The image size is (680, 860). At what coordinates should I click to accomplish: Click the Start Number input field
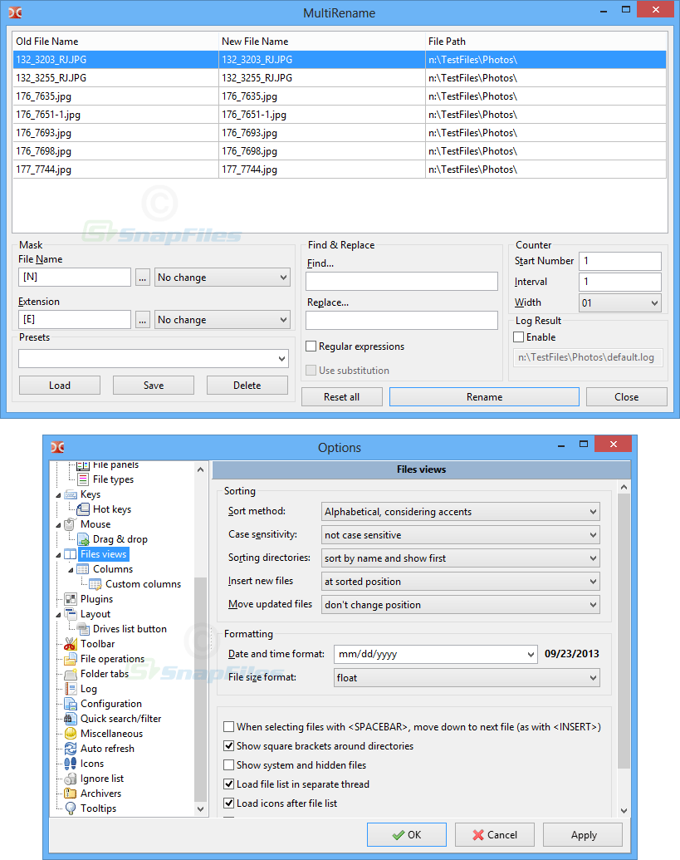pos(619,261)
